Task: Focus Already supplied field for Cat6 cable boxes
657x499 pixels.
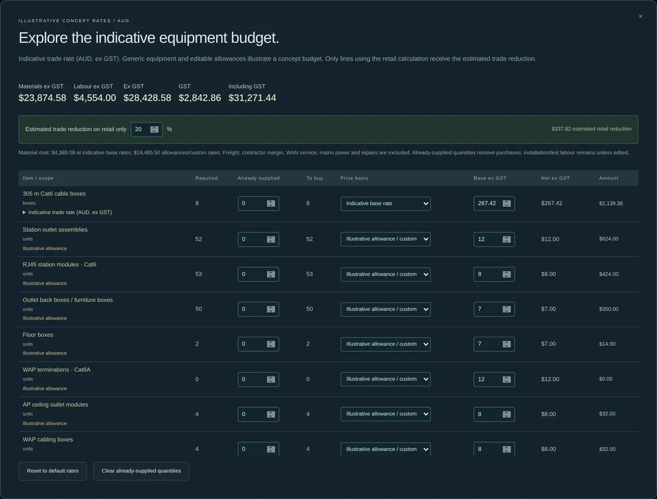Action: click(x=258, y=203)
